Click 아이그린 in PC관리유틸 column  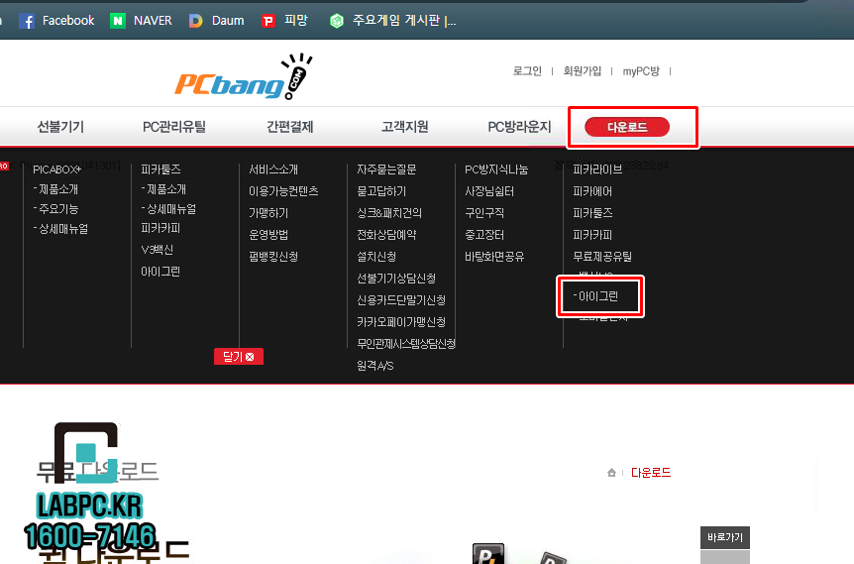point(160,272)
